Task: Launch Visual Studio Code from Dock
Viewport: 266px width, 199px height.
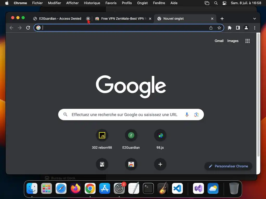Action: pos(177,188)
